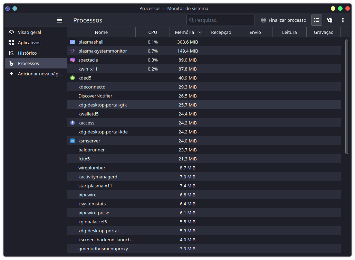
Task: Select the kwalletd5 process row
Action: click(204, 114)
